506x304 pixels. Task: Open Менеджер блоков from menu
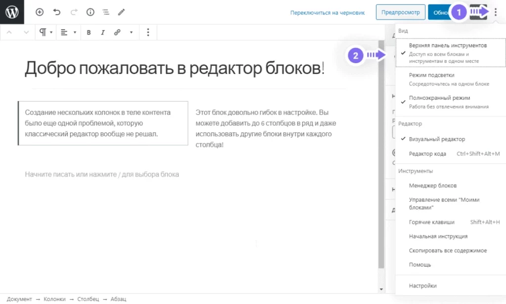pyautogui.click(x=433, y=186)
